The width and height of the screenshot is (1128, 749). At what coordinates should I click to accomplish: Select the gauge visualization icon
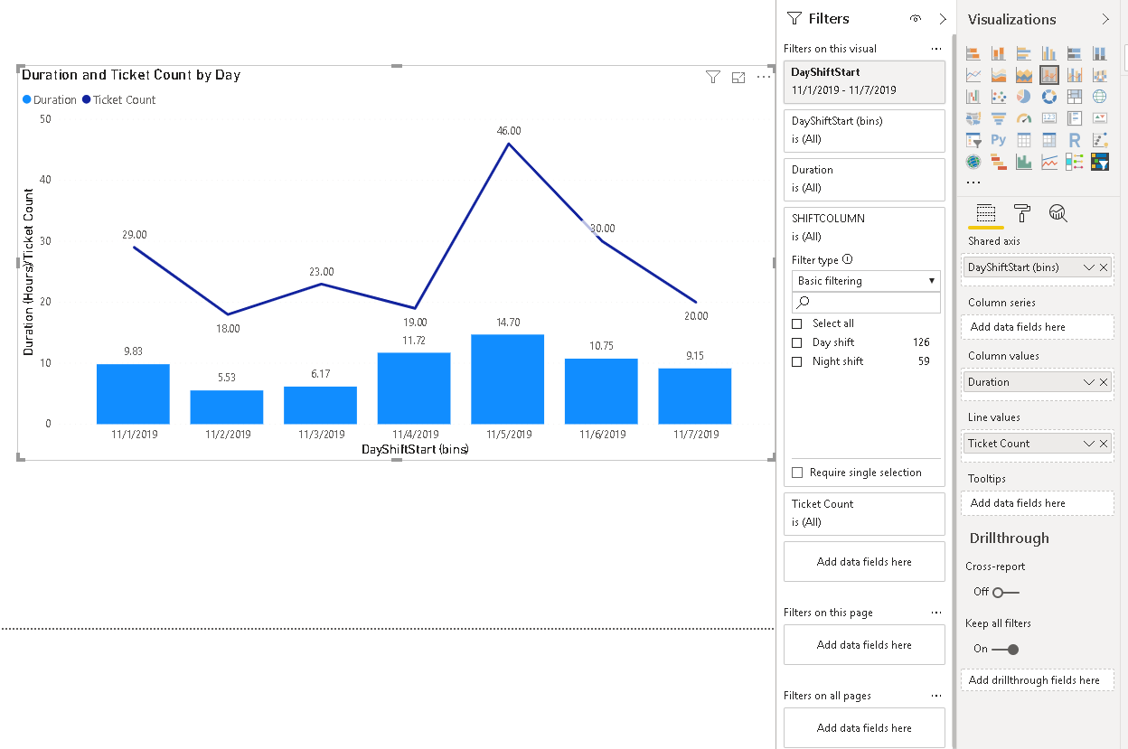(x=1024, y=118)
